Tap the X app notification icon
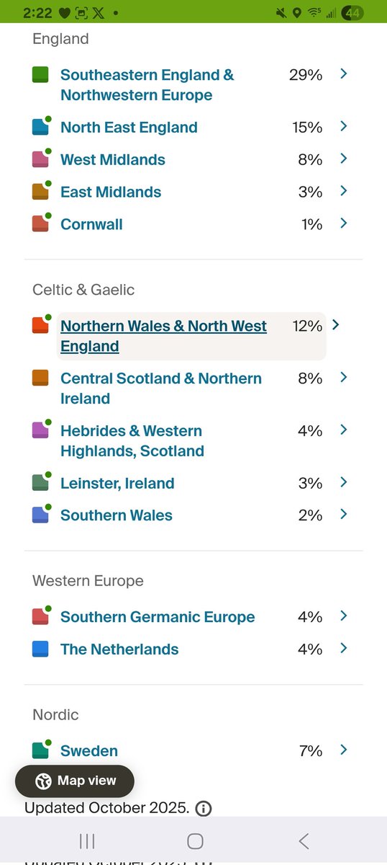 99,13
